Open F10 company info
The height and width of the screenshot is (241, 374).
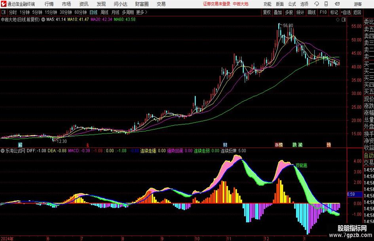323,12
